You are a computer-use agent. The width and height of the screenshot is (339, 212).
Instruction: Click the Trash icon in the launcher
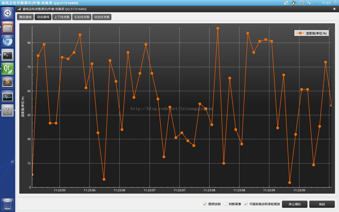click(x=8, y=204)
